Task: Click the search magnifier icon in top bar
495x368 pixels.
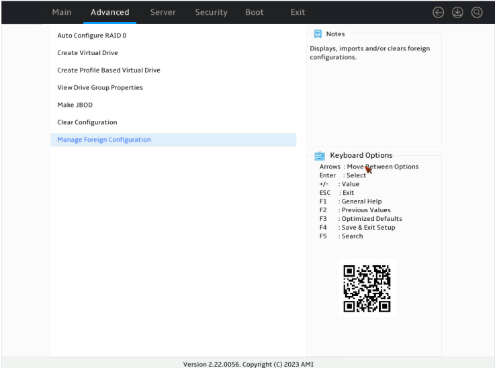Action: click(477, 13)
